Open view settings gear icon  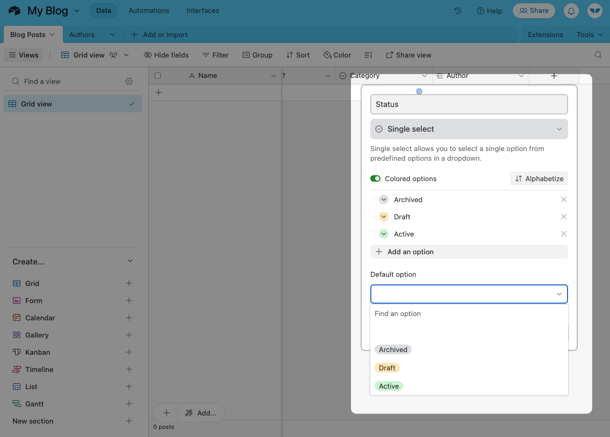click(129, 81)
